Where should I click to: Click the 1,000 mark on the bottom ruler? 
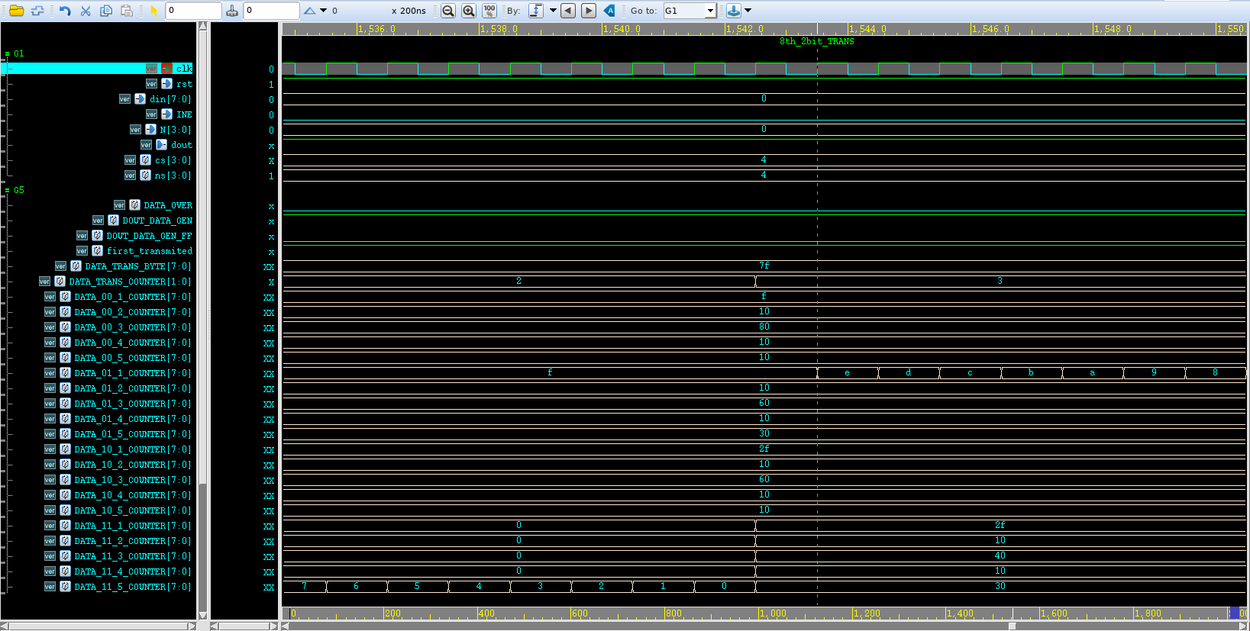tap(773, 613)
